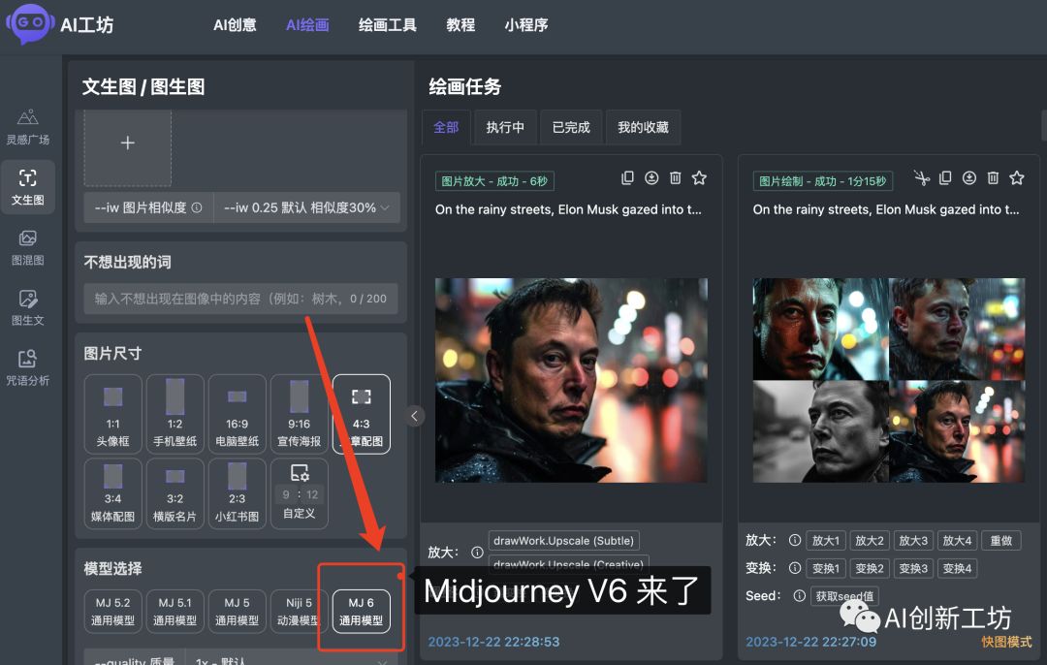
Task: Open the single upscaled image in the 图片放大 card
Action: tap(571, 380)
